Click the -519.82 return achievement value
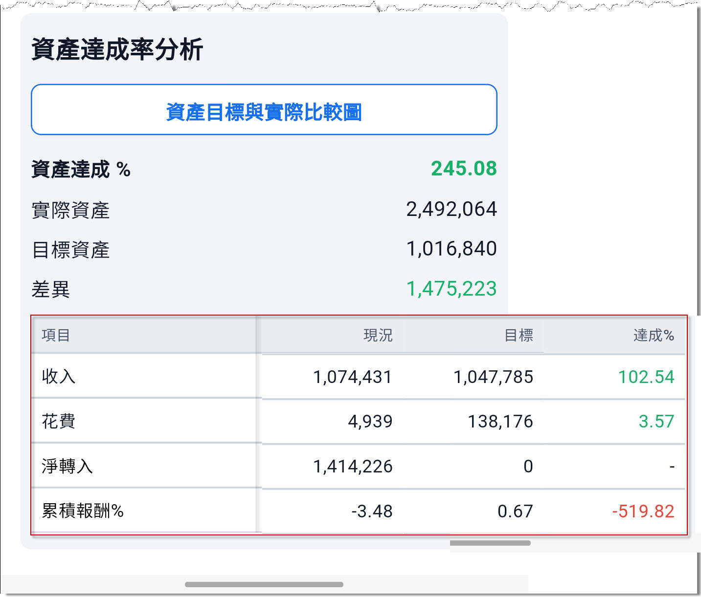This screenshot has width=701, height=597. pyautogui.click(x=643, y=512)
